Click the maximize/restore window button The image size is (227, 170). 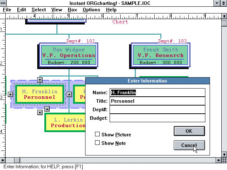click(x=223, y=3)
